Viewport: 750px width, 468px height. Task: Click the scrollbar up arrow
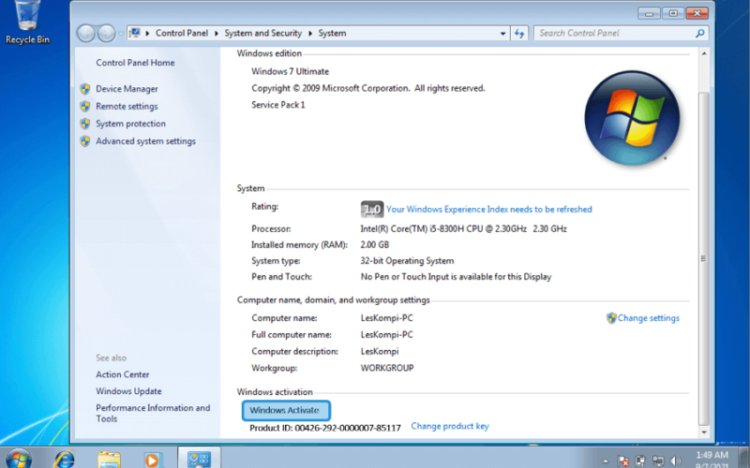704,53
